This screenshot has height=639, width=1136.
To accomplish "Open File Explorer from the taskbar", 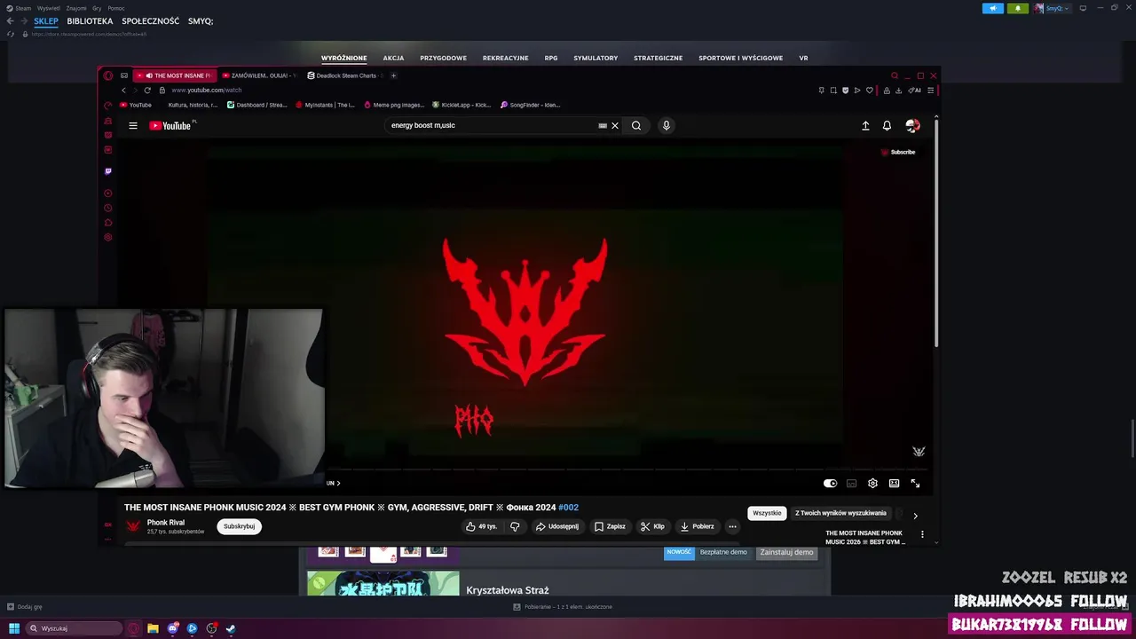I will tap(153, 628).
